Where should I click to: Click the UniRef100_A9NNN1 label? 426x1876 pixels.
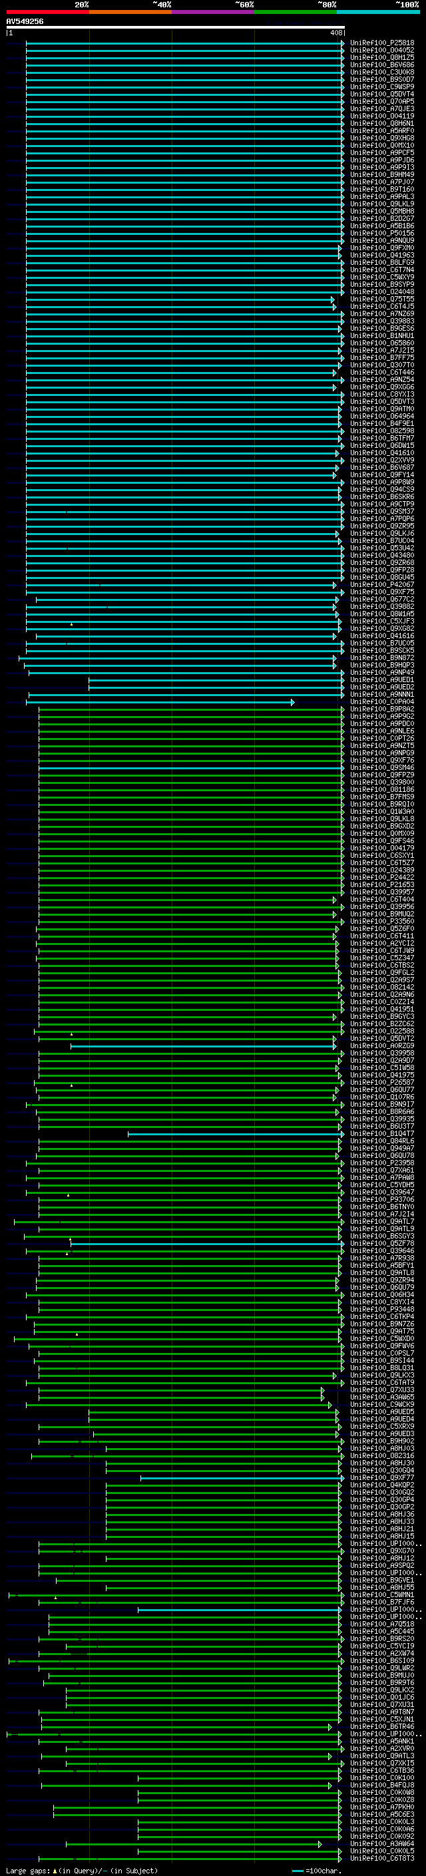(381, 695)
